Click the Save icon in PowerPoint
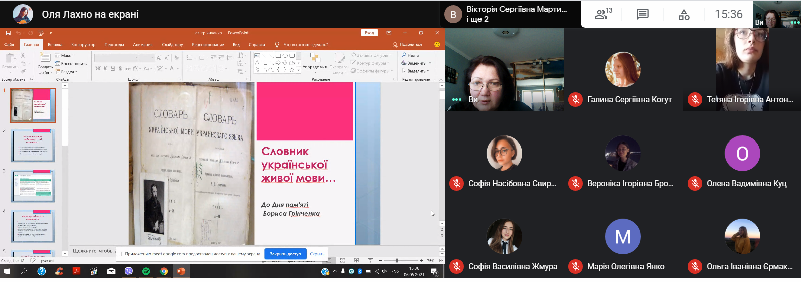The width and height of the screenshot is (801, 282). [8, 33]
